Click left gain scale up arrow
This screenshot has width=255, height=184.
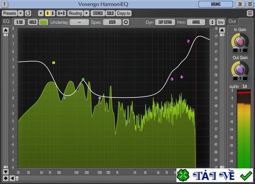coord(6,30)
